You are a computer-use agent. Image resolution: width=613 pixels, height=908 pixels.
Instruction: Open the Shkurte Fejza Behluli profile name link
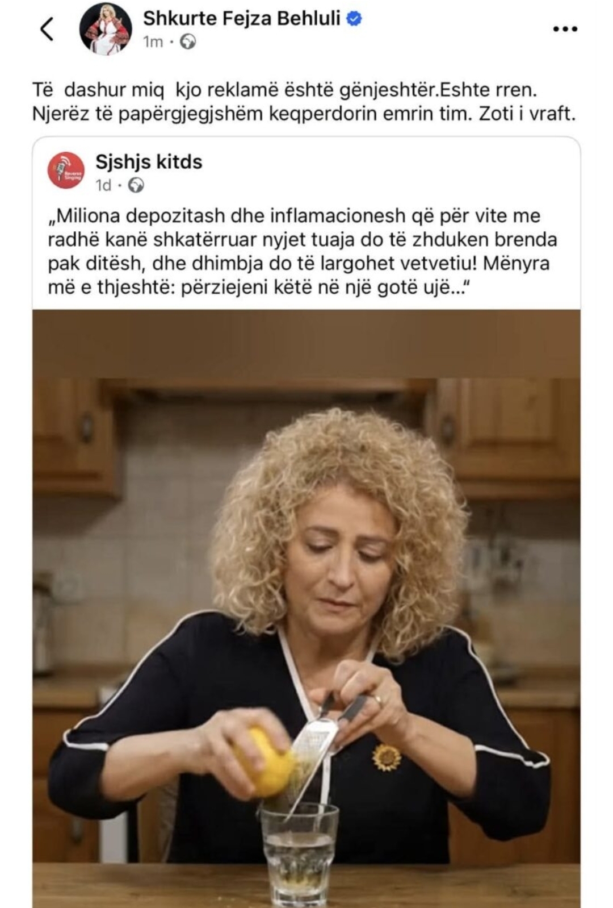coord(241,19)
